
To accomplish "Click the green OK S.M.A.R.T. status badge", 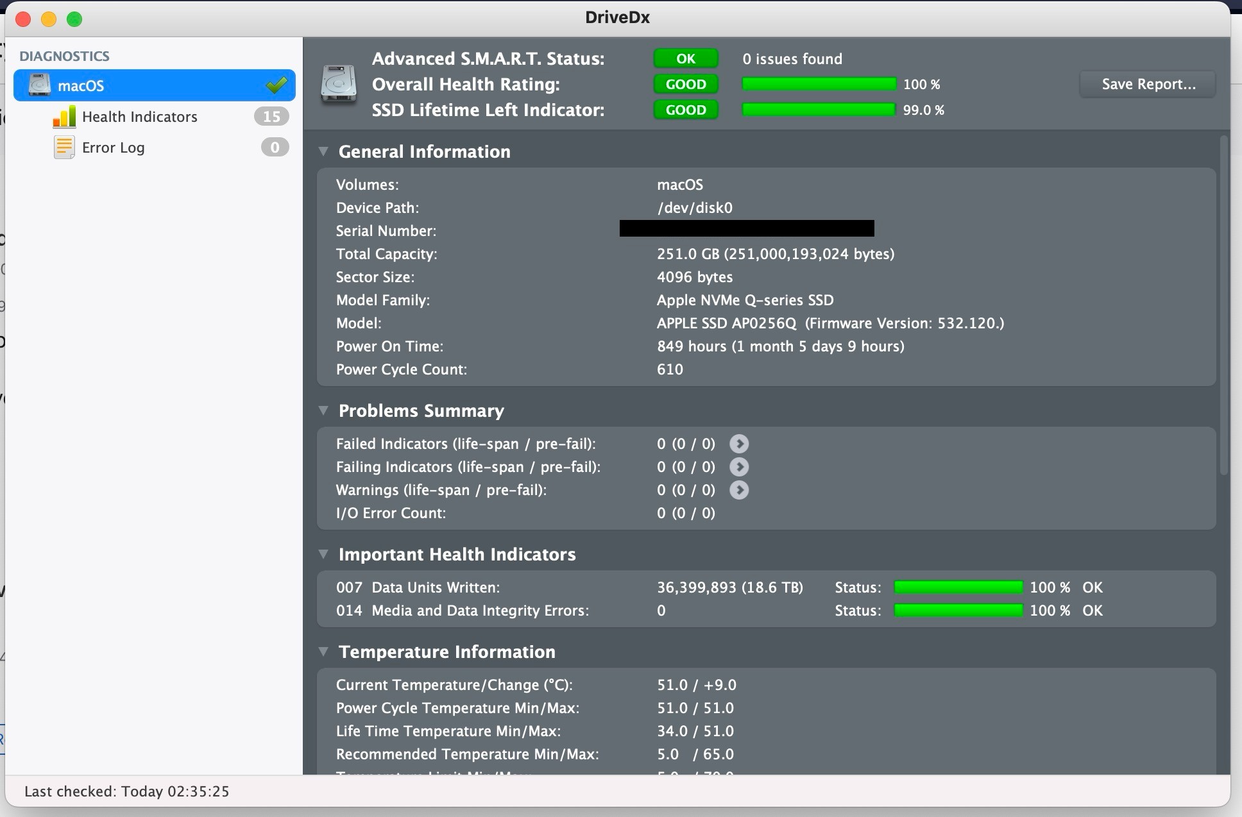I will pyautogui.click(x=685, y=58).
